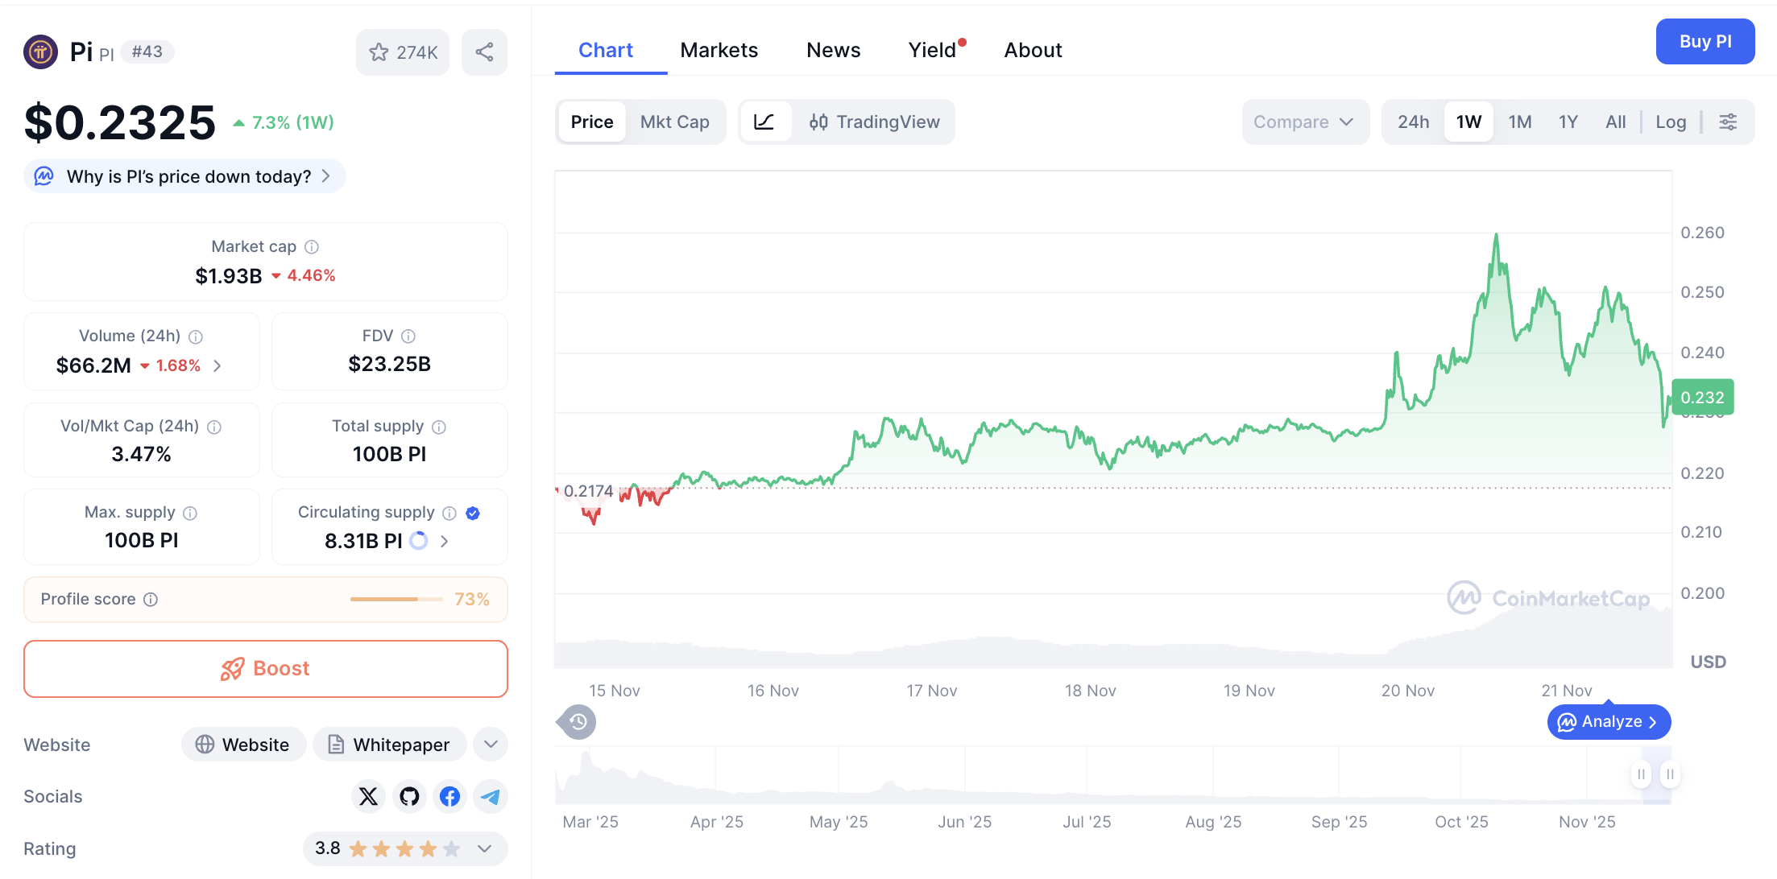This screenshot has width=1777, height=879.
Task: Expand additional website links chevron
Action: point(490,744)
